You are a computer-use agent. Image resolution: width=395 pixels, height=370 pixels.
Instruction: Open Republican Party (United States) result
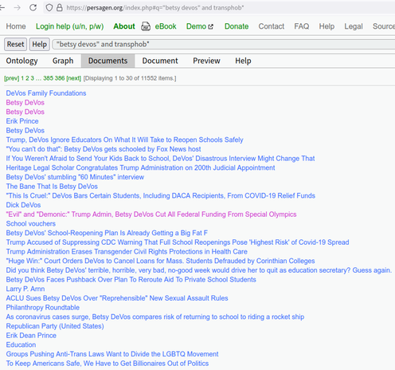(x=55, y=326)
